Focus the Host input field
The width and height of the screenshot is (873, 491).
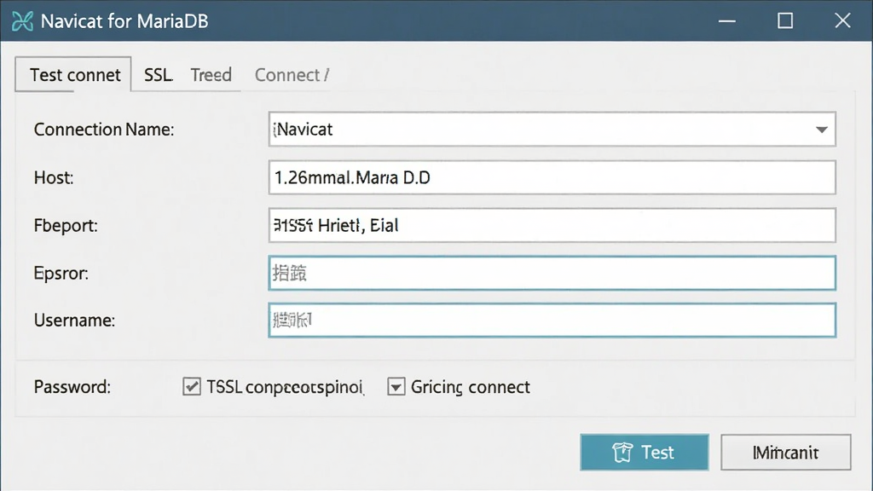tap(552, 177)
